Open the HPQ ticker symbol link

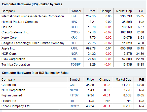(74, 22)
